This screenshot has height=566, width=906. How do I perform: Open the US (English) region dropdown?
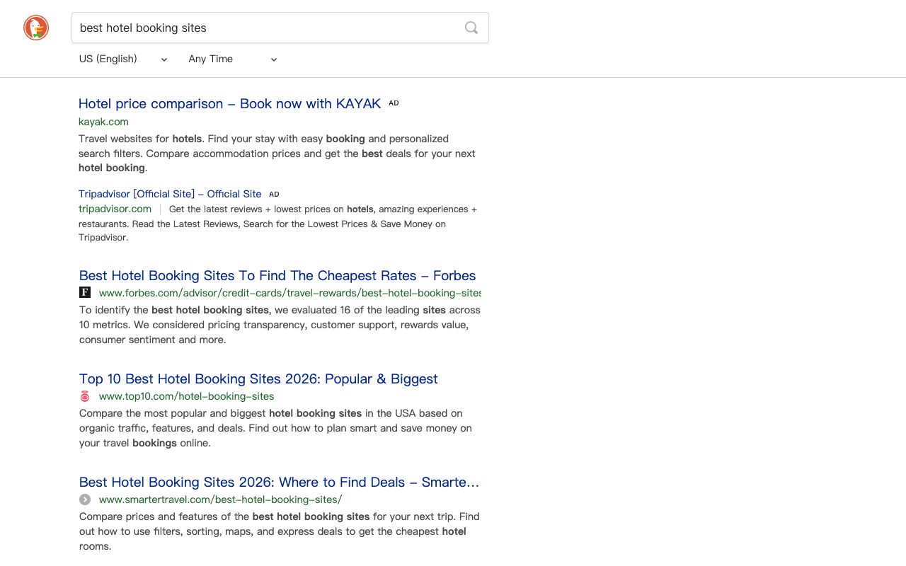pos(123,59)
